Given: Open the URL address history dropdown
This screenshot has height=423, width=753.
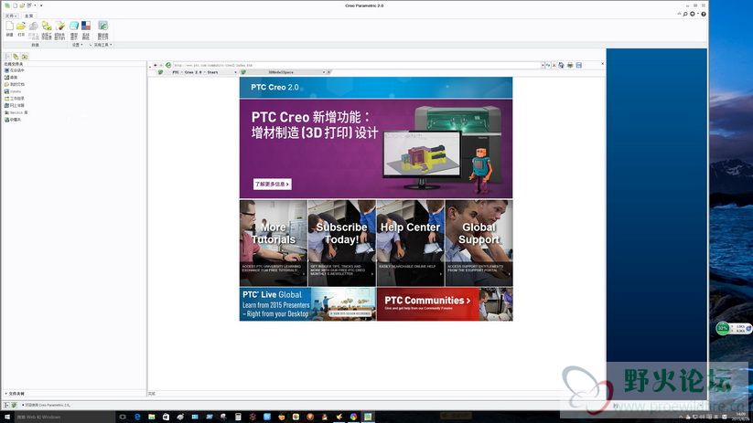Looking at the screenshot, I should pos(543,65).
